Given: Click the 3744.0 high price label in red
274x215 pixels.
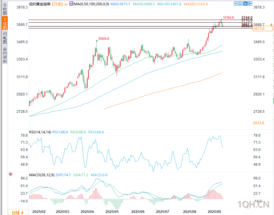Looking at the screenshot, I should (228, 17).
